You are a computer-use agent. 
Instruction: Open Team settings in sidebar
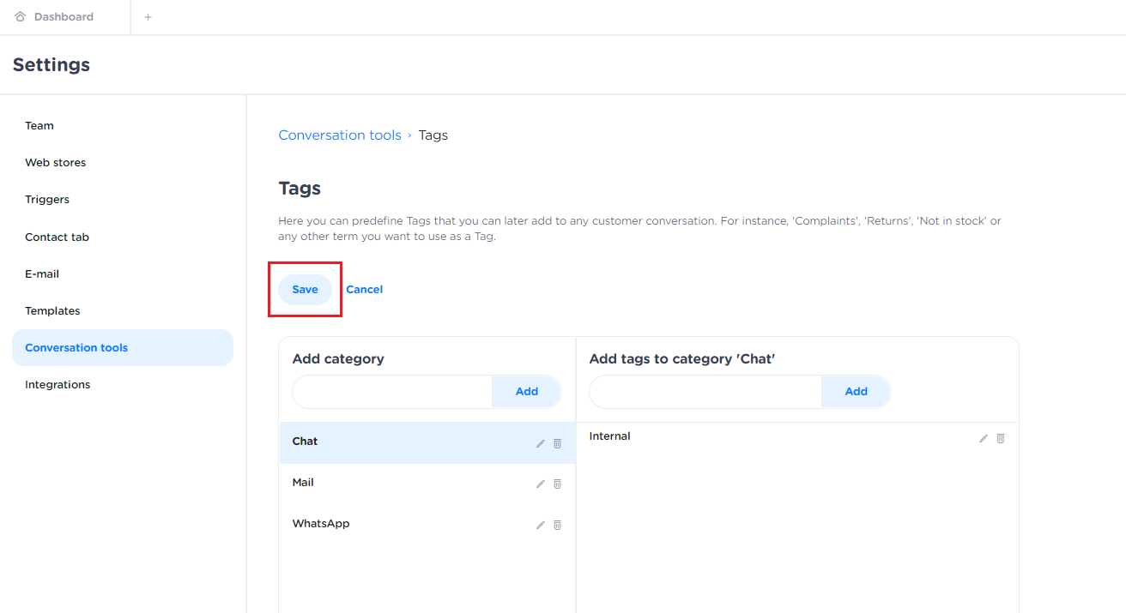(x=39, y=126)
